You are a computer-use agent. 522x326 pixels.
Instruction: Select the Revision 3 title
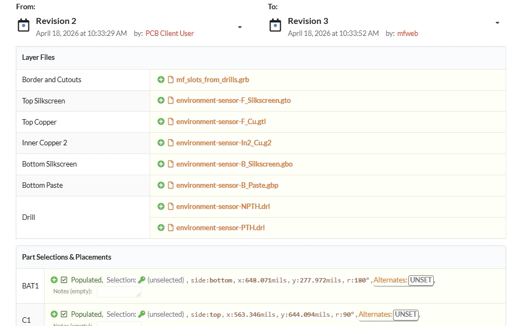pyautogui.click(x=308, y=21)
